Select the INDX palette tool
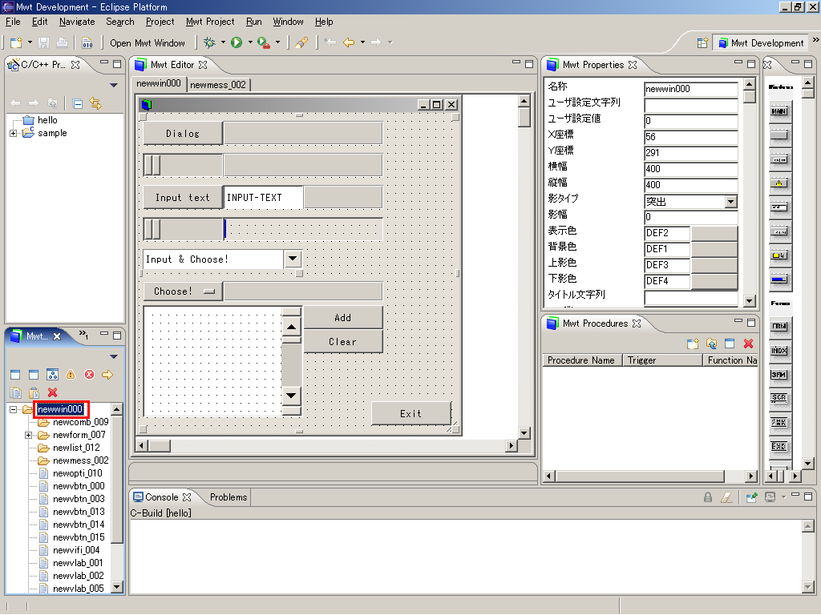This screenshot has height=615, width=821. click(779, 351)
